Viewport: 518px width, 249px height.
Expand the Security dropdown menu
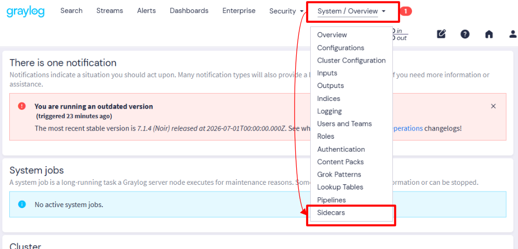pos(286,11)
